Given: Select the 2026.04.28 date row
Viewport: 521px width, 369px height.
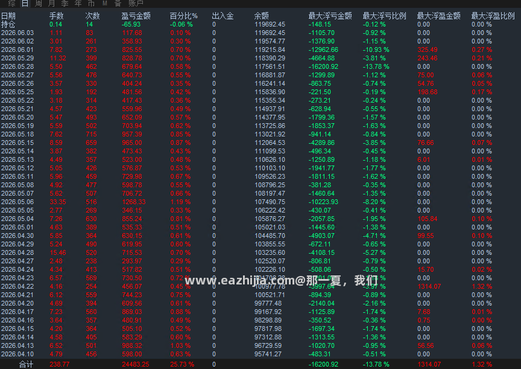Looking at the screenshot, I should click(x=17, y=252).
